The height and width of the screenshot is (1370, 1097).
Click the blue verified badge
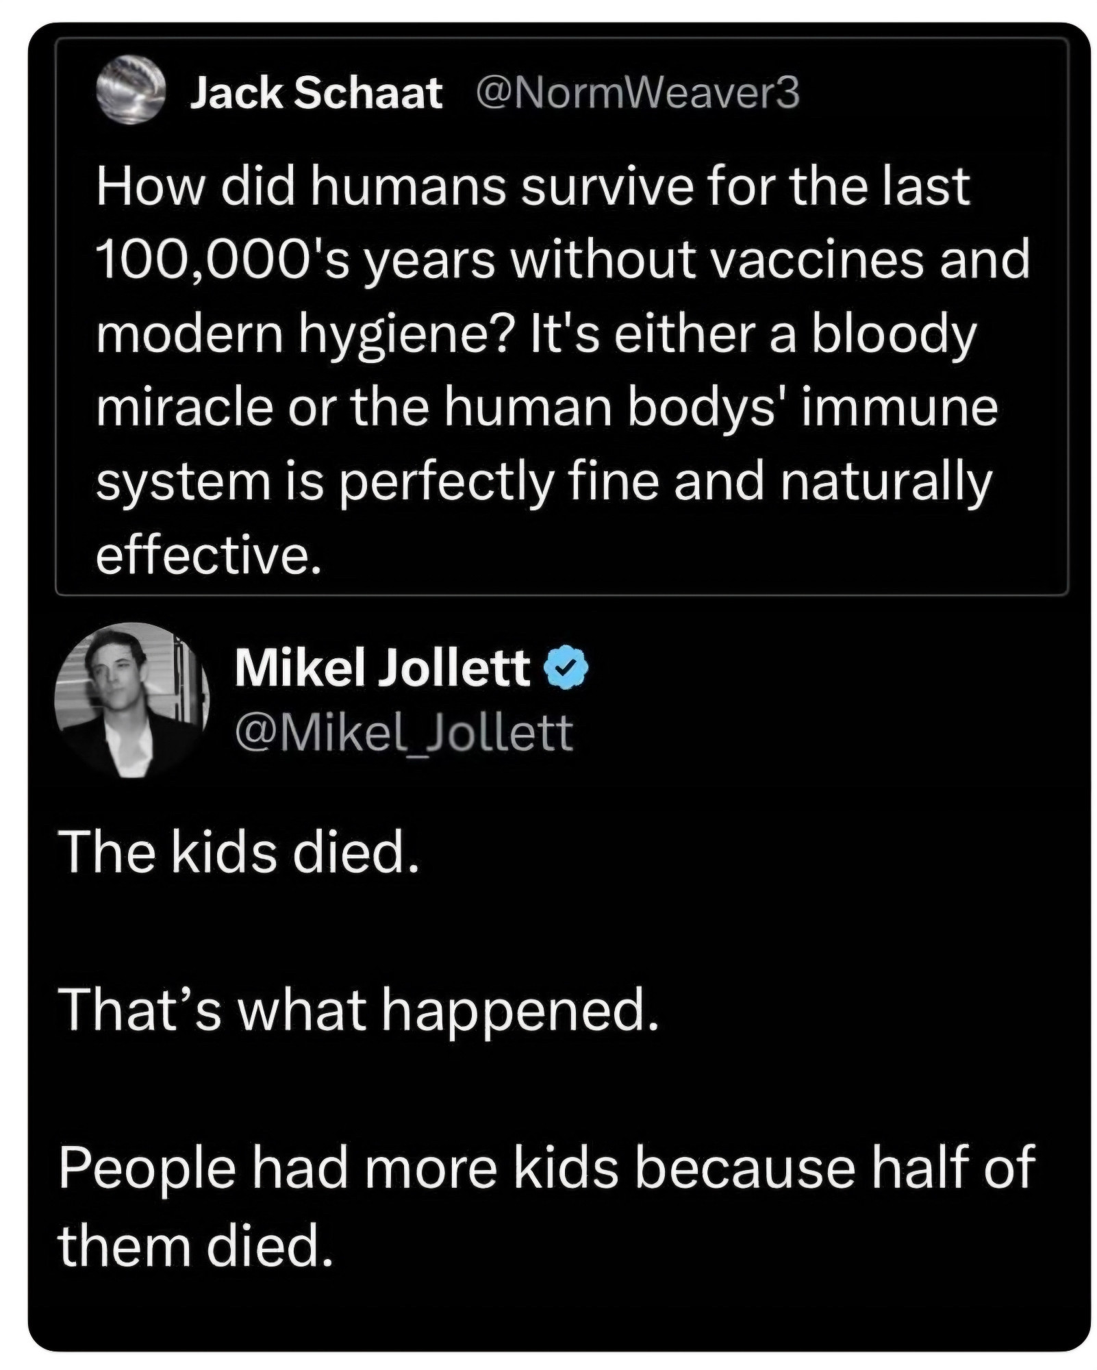pos(566,669)
